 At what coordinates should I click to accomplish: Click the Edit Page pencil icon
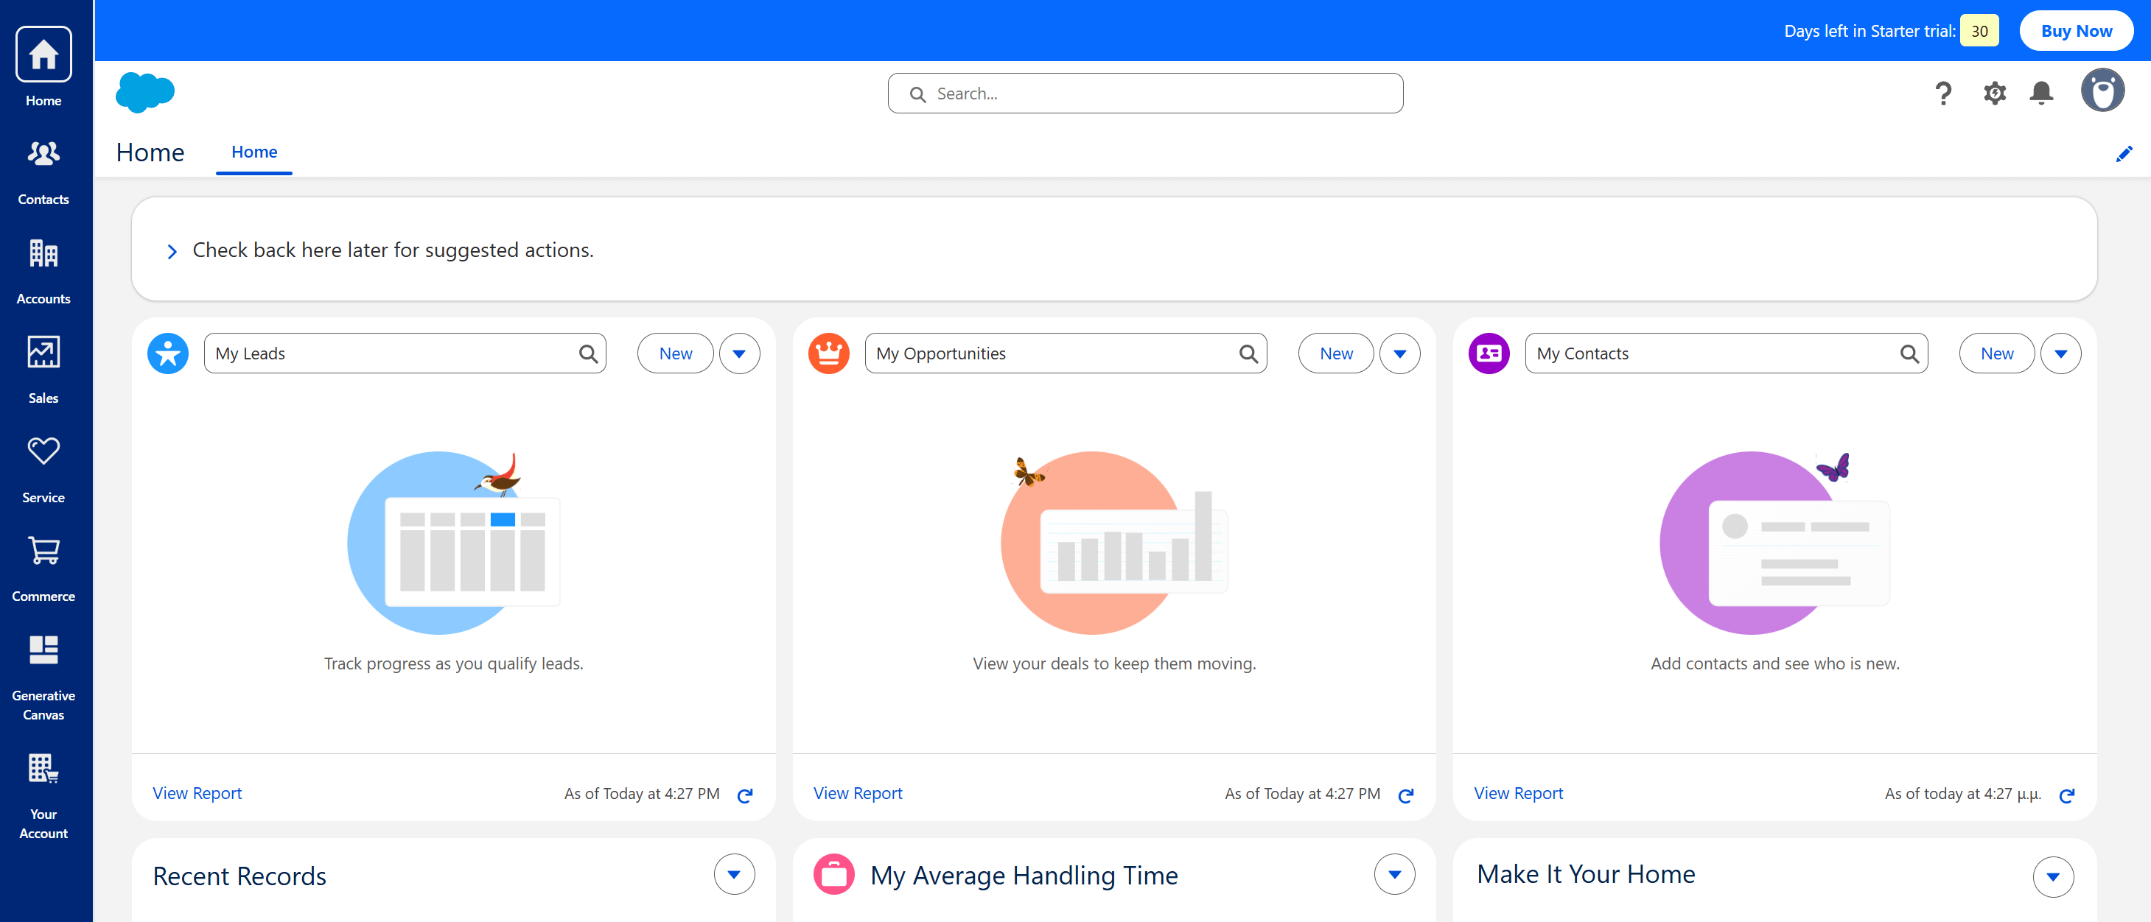pyautogui.click(x=2124, y=155)
